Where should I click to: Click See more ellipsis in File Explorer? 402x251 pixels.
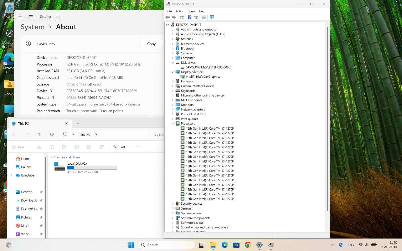click(x=138, y=147)
